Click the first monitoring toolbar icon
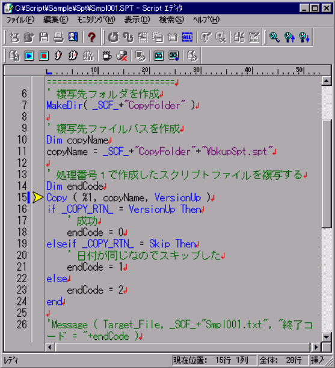The image size is (335, 368). tap(14, 56)
